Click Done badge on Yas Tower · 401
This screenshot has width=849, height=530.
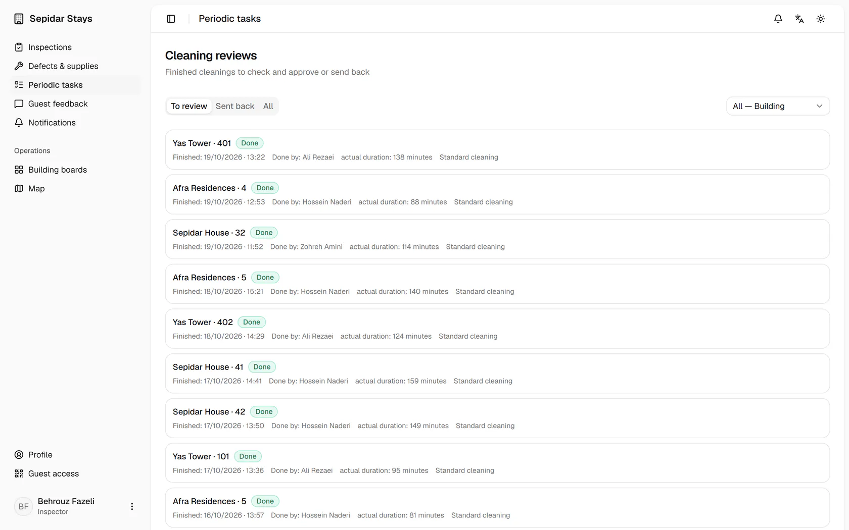point(250,143)
